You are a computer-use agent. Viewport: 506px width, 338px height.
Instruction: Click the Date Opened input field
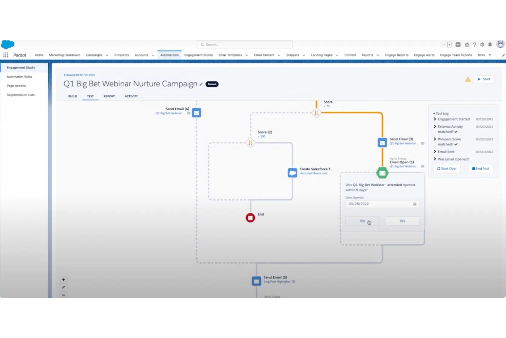tap(382, 204)
